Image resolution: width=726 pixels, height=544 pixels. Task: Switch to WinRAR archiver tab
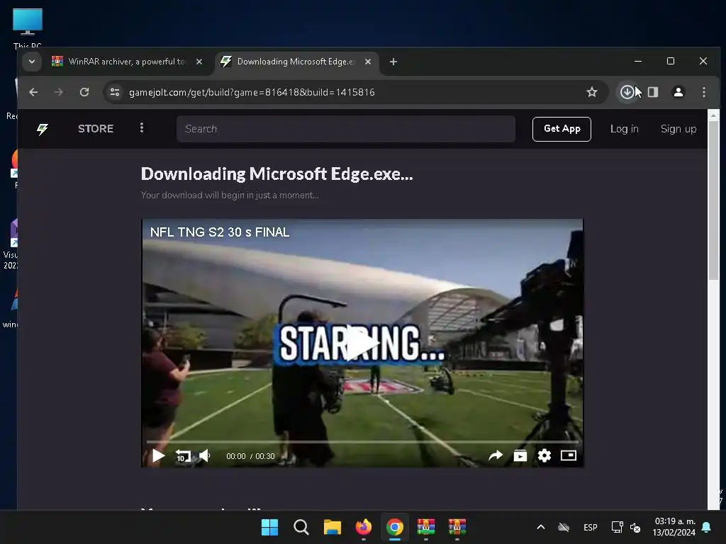pyautogui.click(x=127, y=62)
